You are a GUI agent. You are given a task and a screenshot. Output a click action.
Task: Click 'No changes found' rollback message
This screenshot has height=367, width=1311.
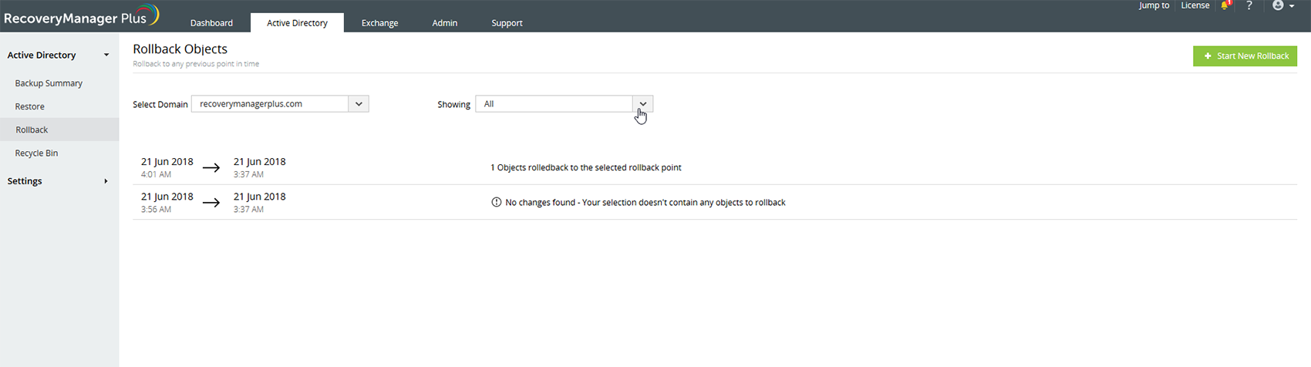[x=645, y=202]
